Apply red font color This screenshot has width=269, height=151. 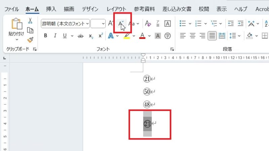click(x=142, y=36)
